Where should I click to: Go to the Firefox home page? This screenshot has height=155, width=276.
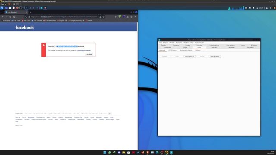(14, 17)
